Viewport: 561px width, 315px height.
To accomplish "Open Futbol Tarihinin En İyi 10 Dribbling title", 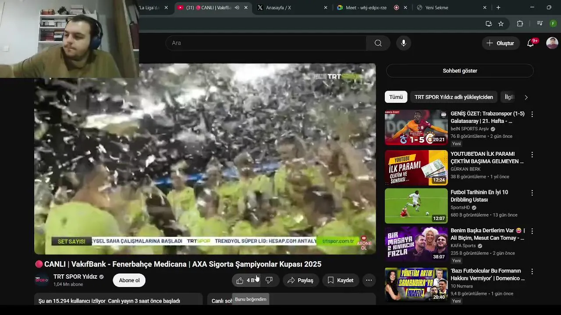I will pos(479,196).
